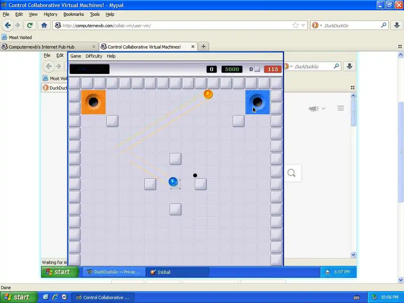404x303 pixels.
Task: Go back with the Mypal back arrow
Action: 7,25
